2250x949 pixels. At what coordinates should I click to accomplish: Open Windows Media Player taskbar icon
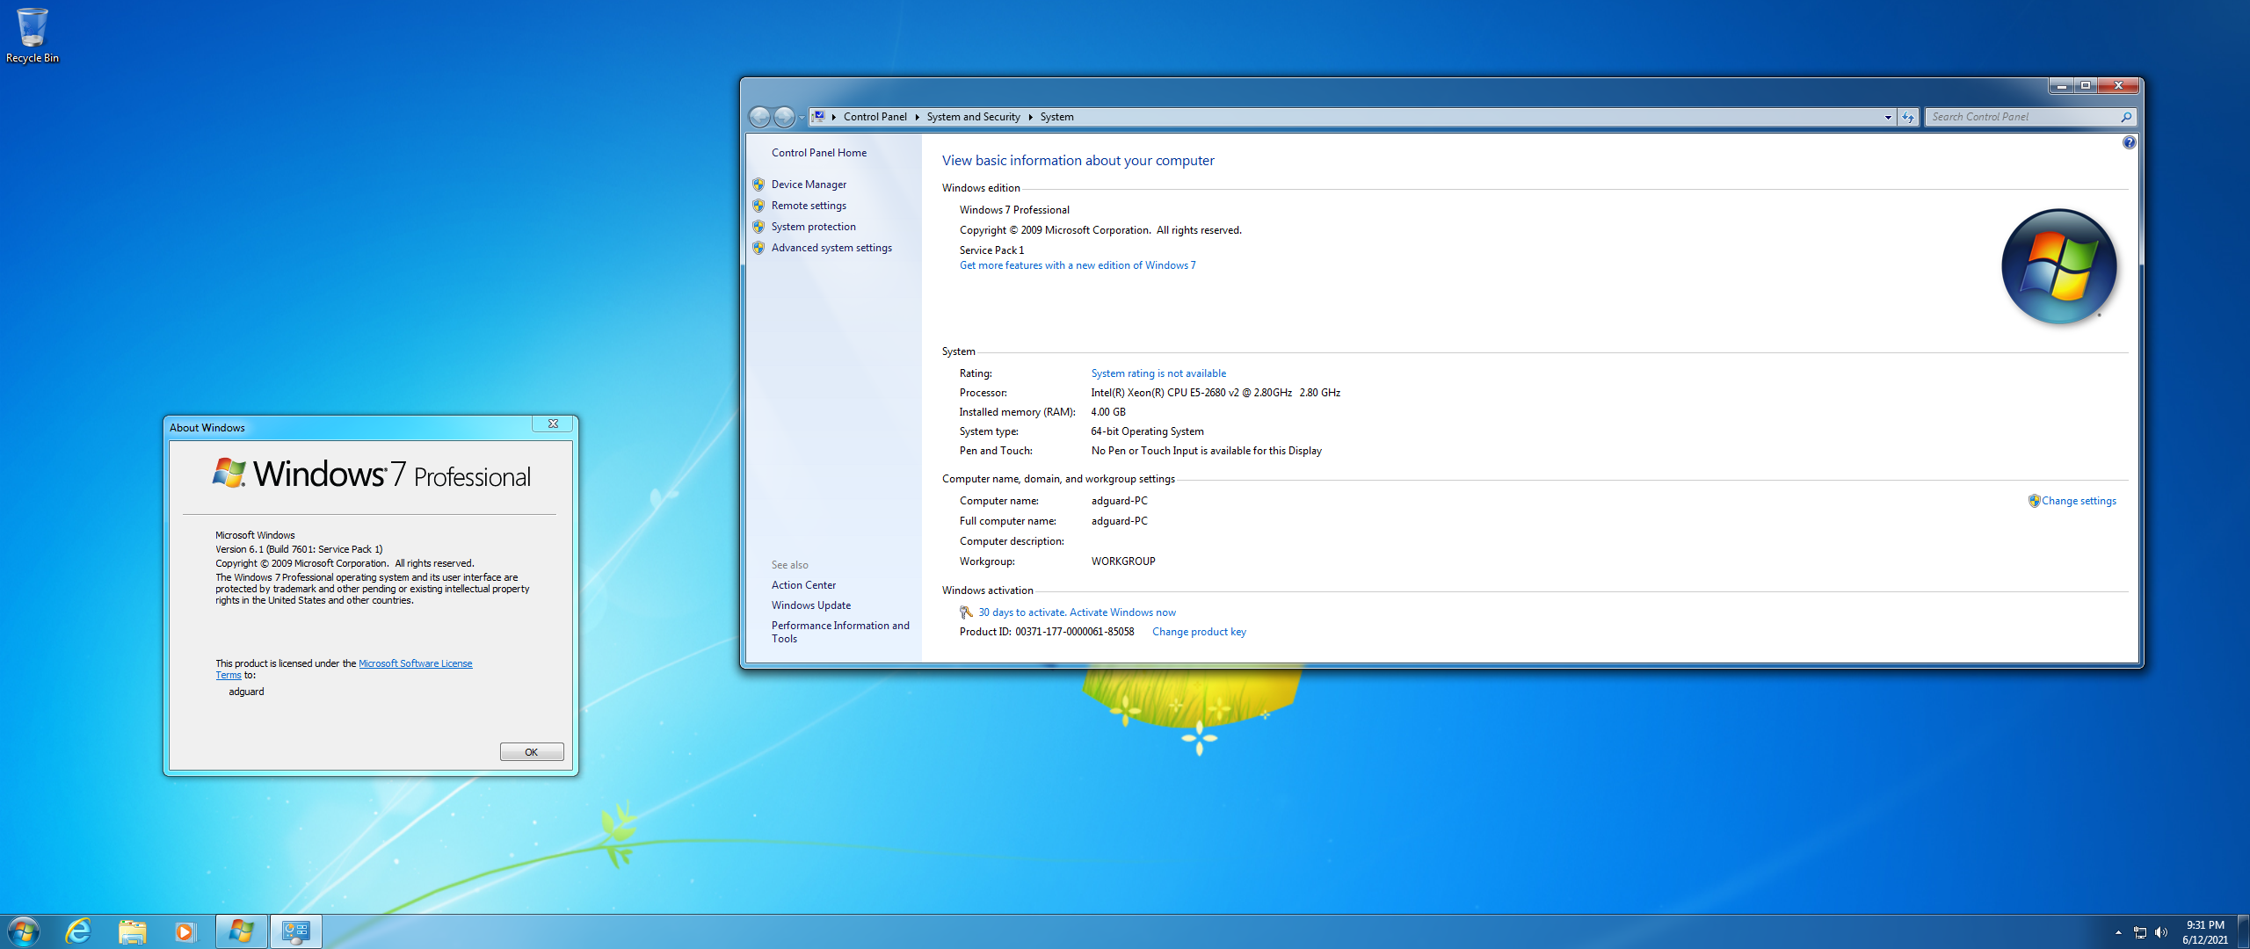coord(185,931)
